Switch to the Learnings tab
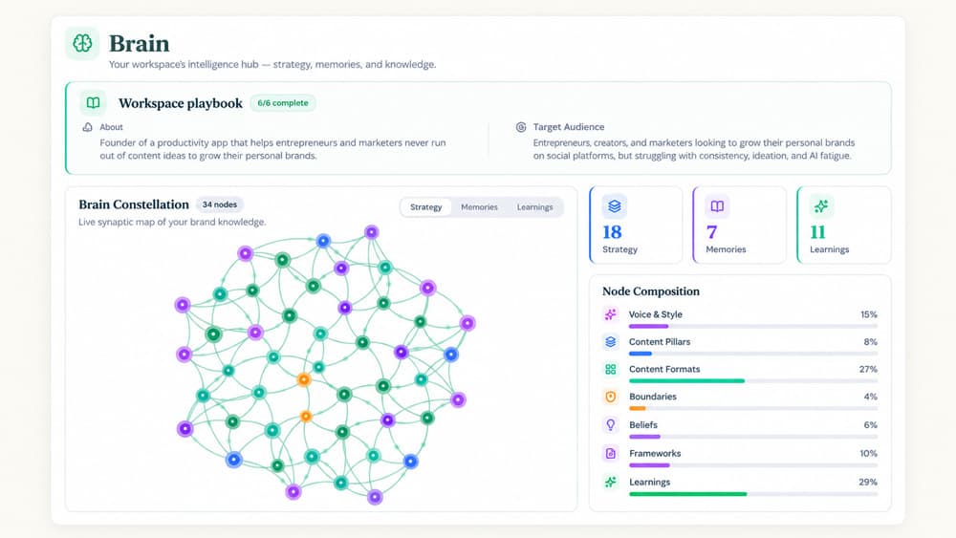956x538 pixels. pos(534,207)
